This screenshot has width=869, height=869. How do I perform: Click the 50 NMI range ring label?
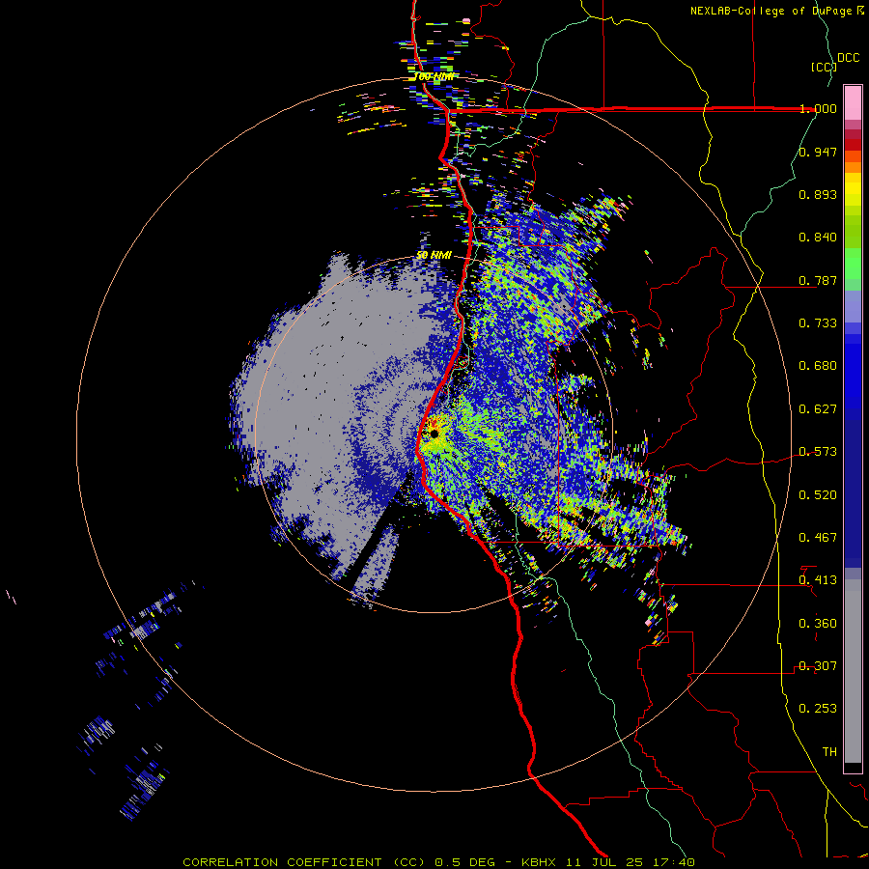pos(434,255)
